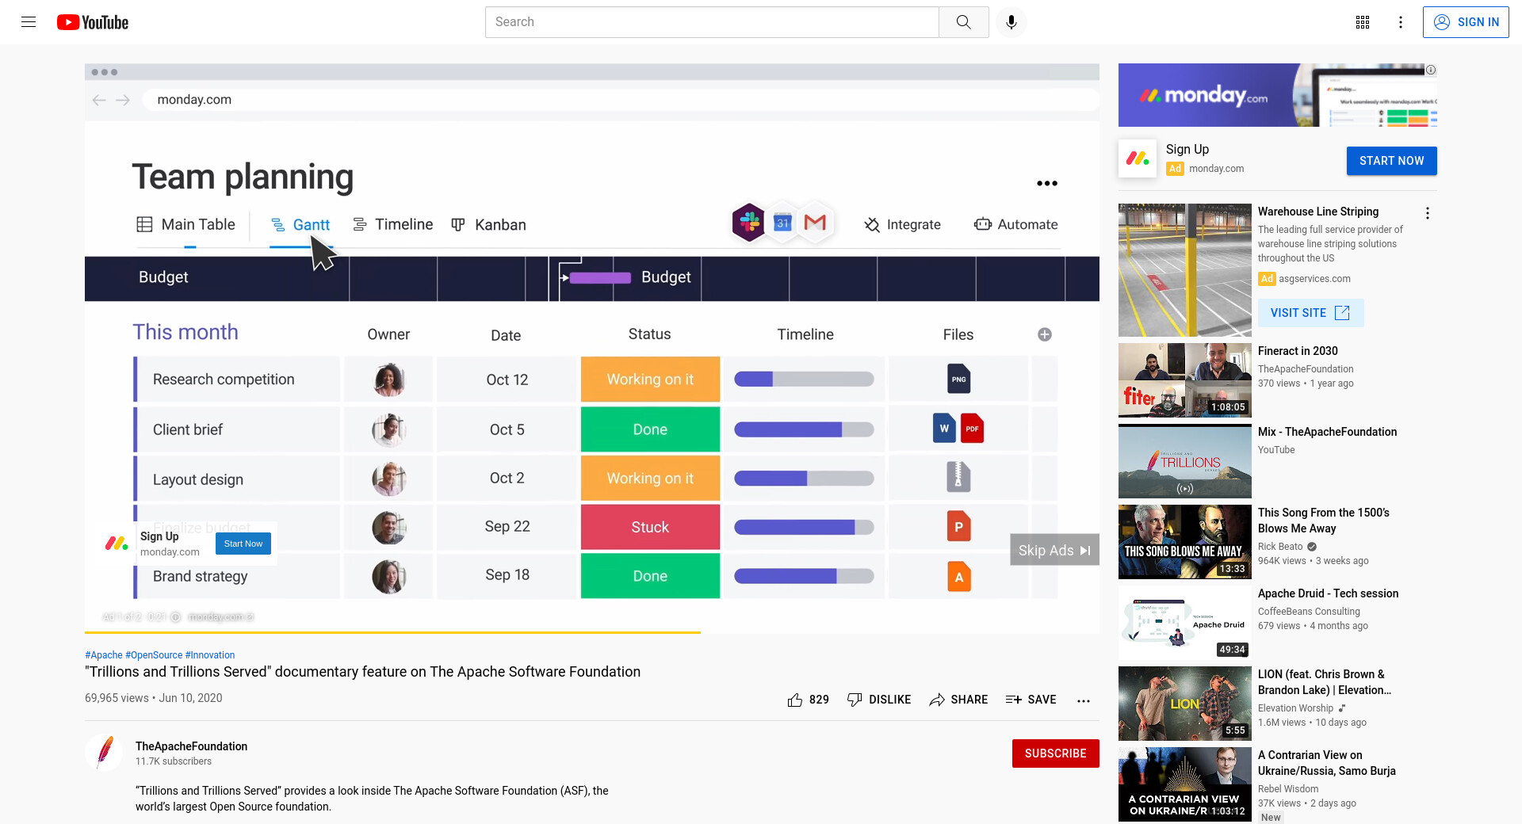Screen dimensions: 1522x824
Task: Click the #Apache hashtag
Action: point(103,655)
